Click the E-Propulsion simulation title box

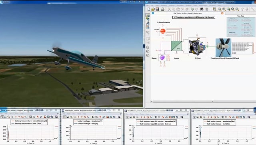[x=194, y=17]
